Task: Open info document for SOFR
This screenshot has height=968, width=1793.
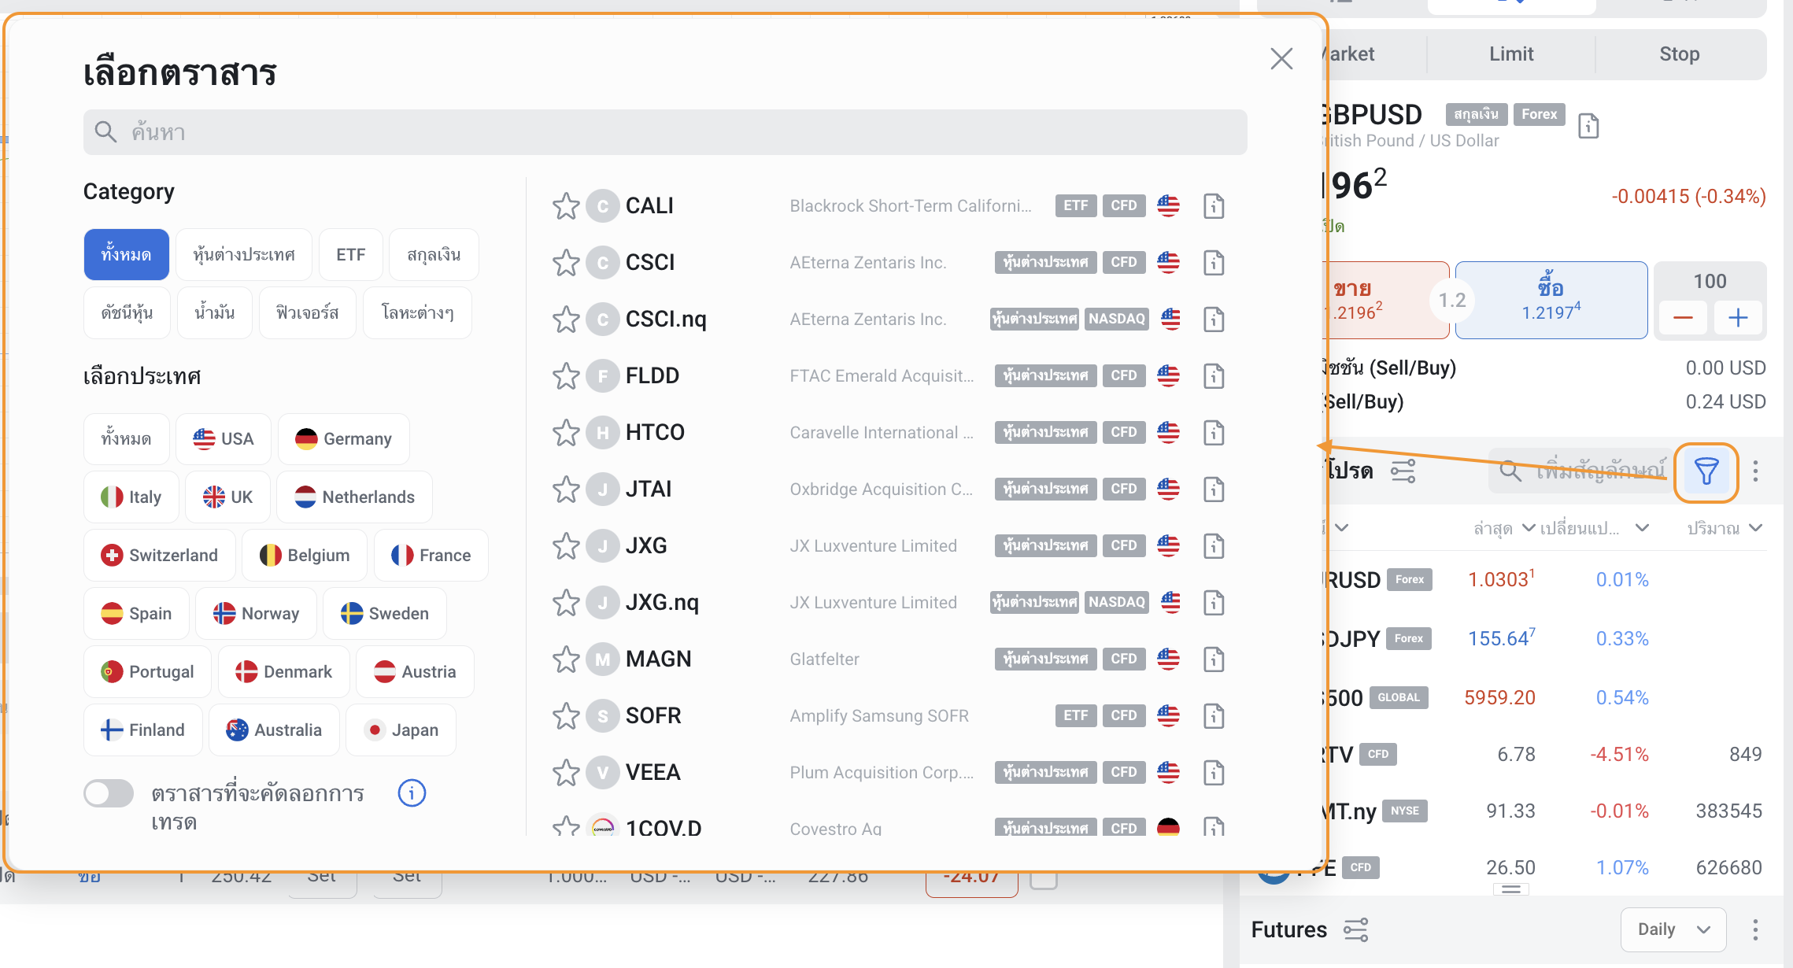Action: 1214,716
